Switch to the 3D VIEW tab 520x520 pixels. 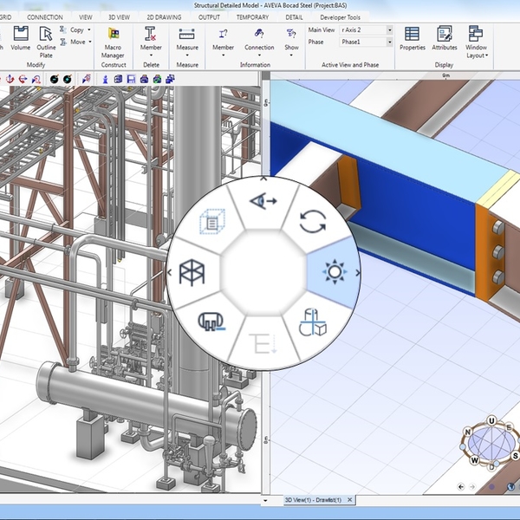pyautogui.click(x=119, y=17)
